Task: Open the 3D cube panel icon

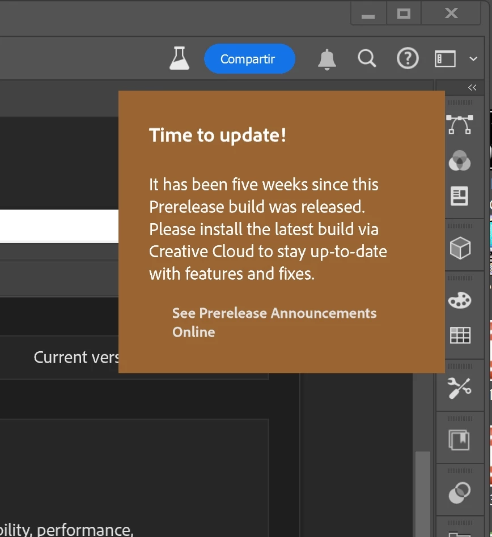Action: (460, 248)
